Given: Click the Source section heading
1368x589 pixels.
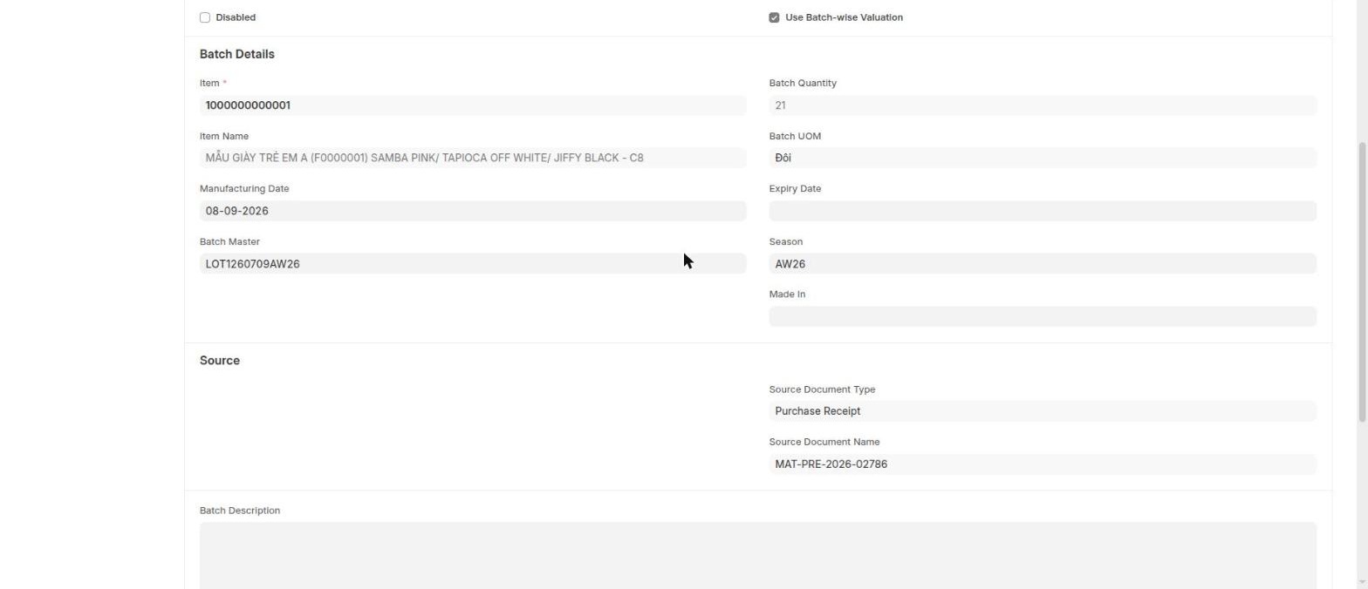Looking at the screenshot, I should coord(220,361).
